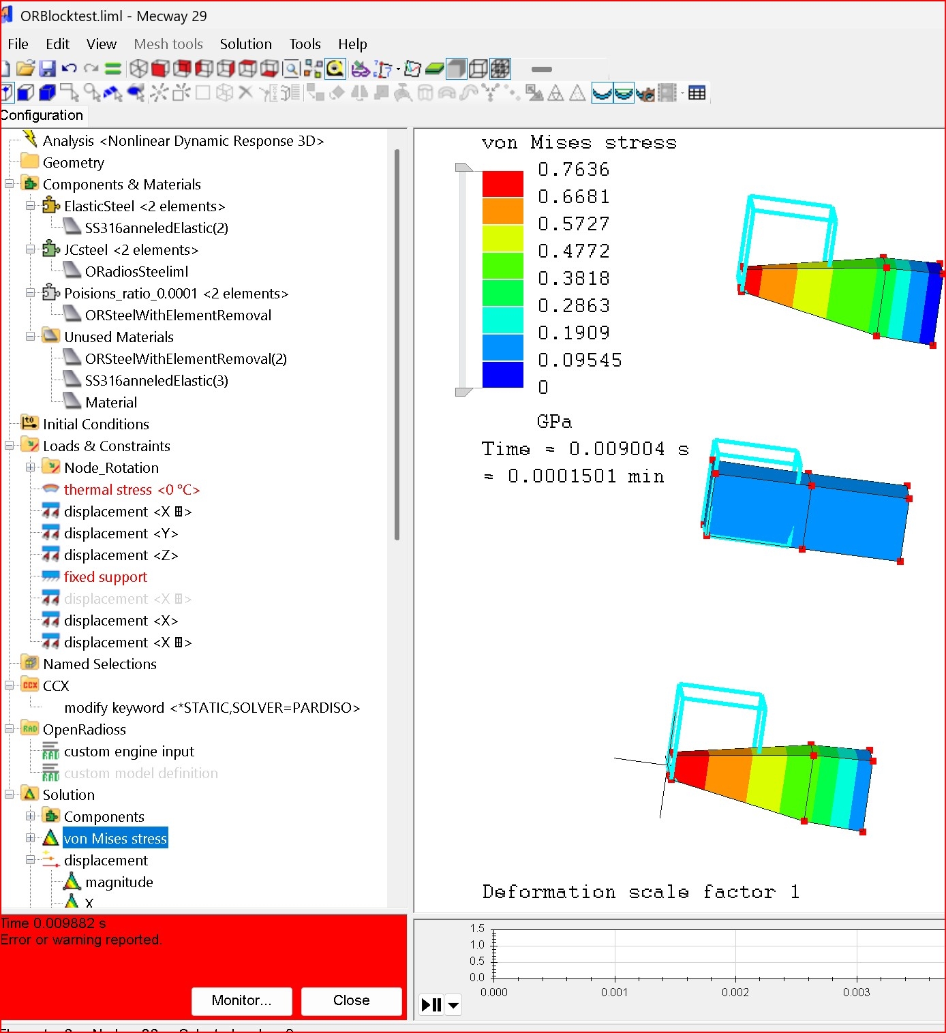Click the fit-to-window magnifier icon
946x1033 pixels.
click(x=292, y=69)
